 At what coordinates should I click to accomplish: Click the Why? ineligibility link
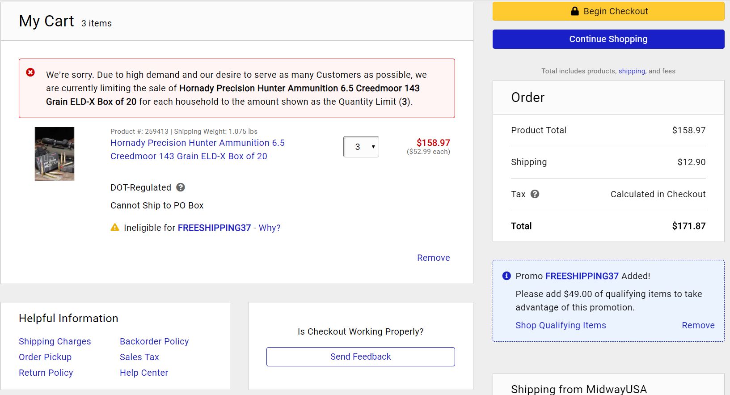(x=270, y=228)
